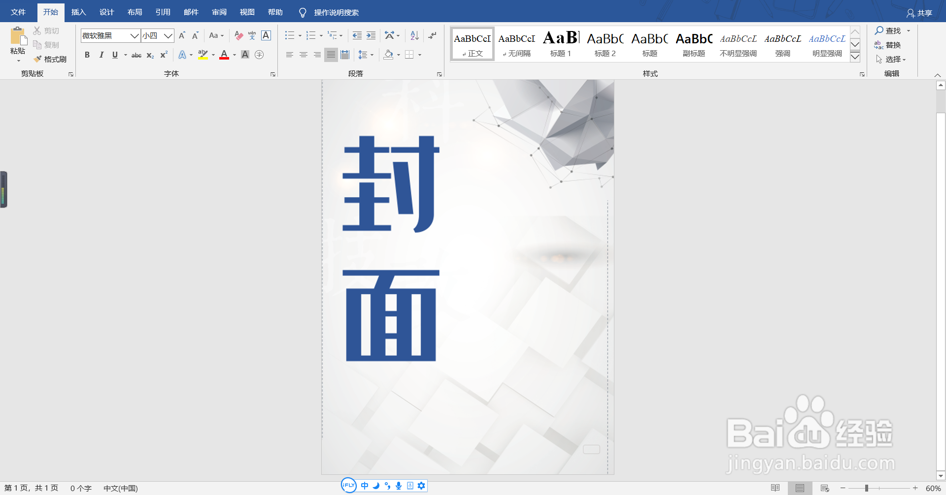The width and height of the screenshot is (946, 495).
Task: Apply the text highlight color tool
Action: (203, 55)
